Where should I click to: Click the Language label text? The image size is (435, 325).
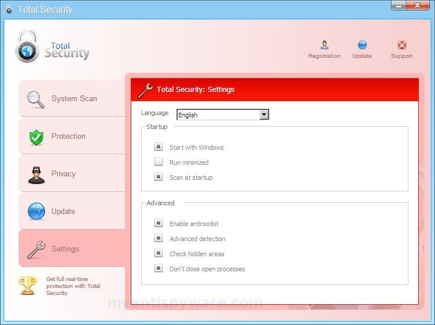pos(155,113)
